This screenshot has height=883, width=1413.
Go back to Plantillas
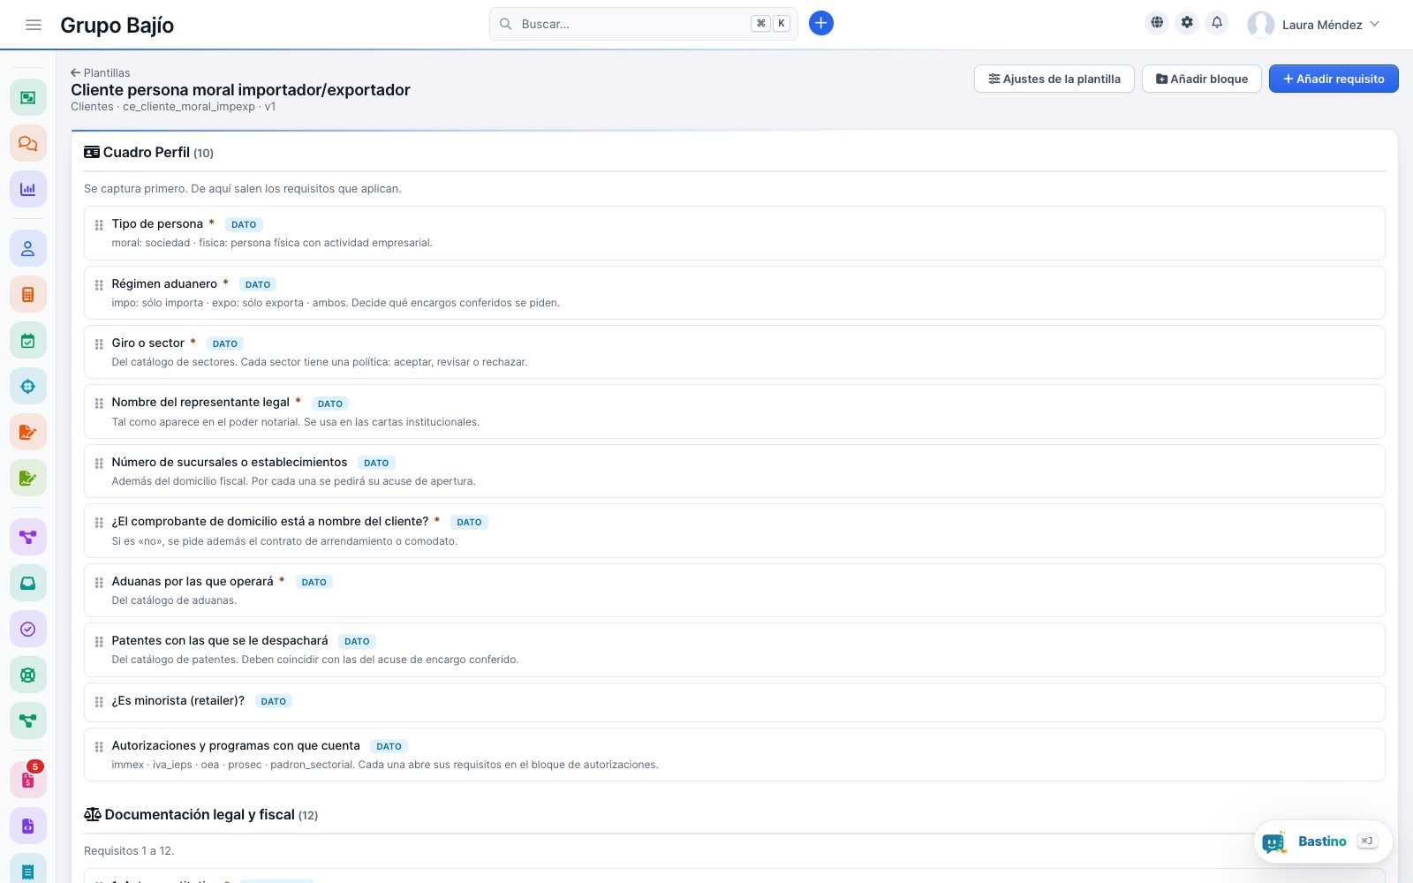coord(101,72)
